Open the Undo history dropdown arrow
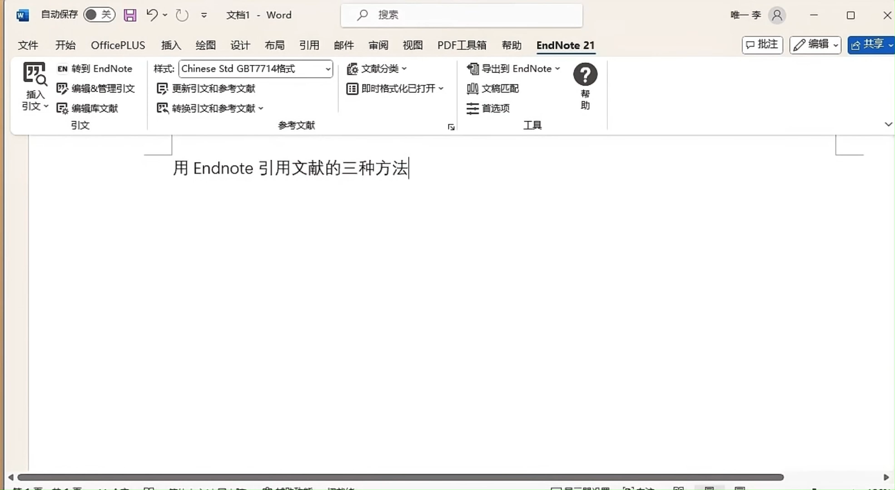Image resolution: width=895 pixels, height=490 pixels. [x=165, y=15]
